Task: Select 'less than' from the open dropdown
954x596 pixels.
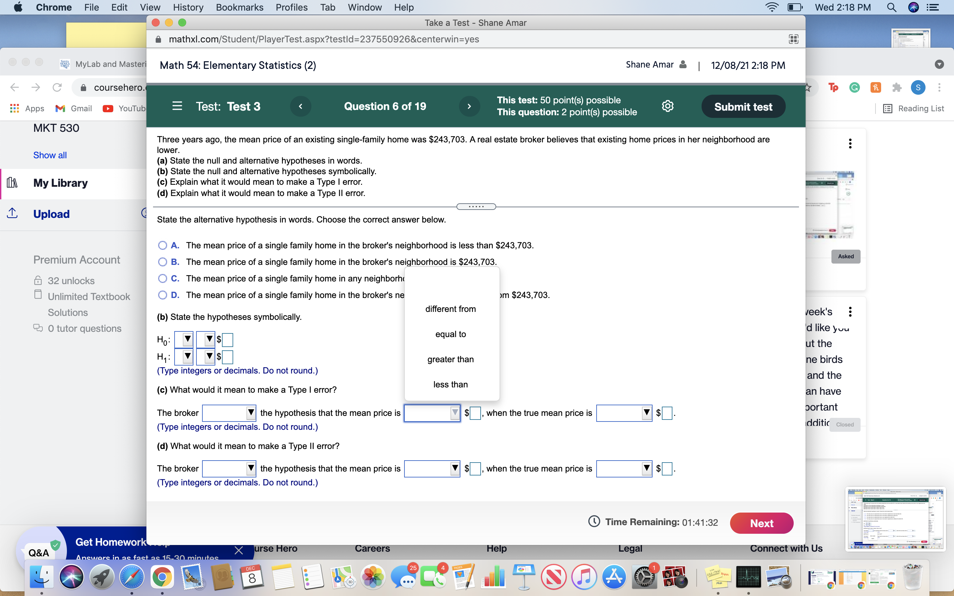Action: coord(450,384)
